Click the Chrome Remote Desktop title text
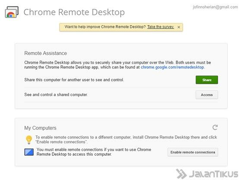This screenshot has height=180, width=242. pos(74,12)
